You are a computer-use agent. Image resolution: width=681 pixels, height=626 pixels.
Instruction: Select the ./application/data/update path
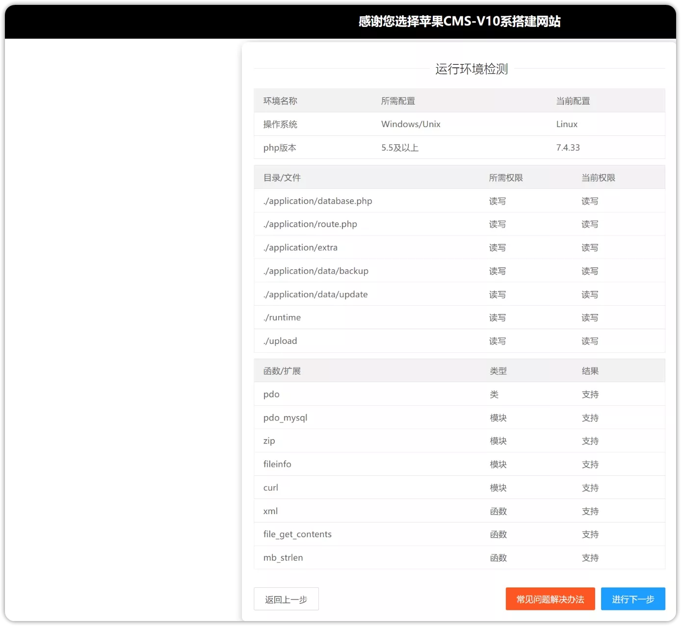pyautogui.click(x=315, y=294)
